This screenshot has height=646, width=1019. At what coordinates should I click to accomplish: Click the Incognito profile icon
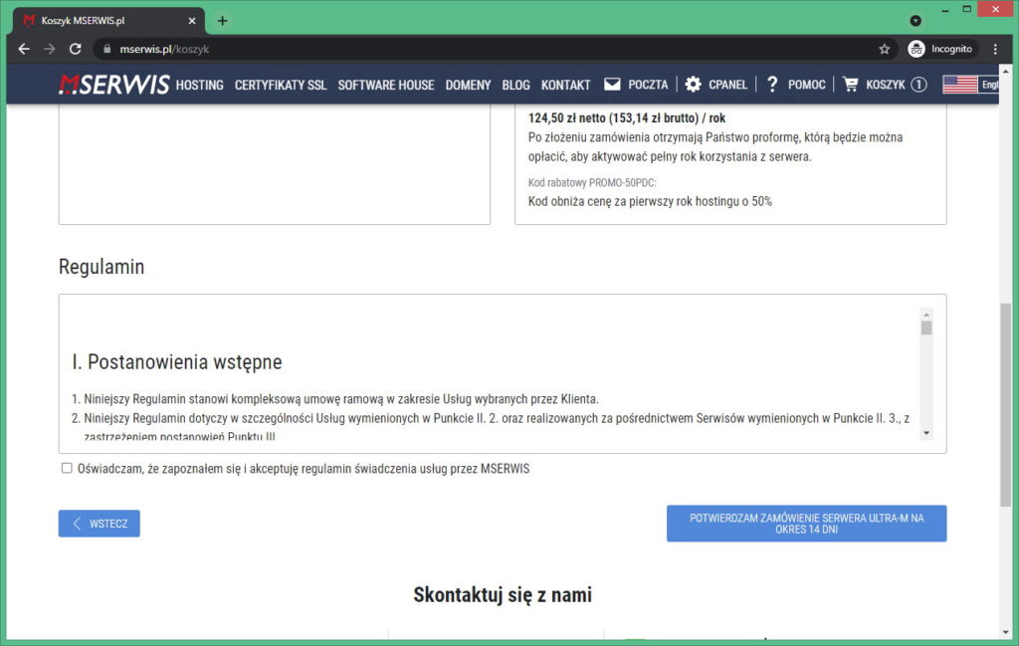click(x=917, y=48)
